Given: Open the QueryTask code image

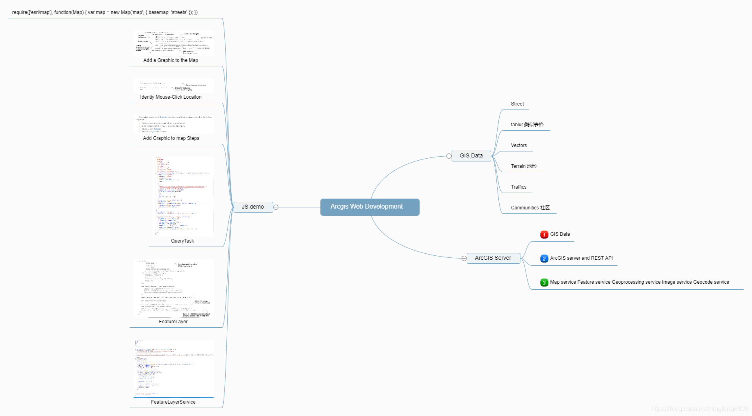Looking at the screenshot, I should (184, 196).
